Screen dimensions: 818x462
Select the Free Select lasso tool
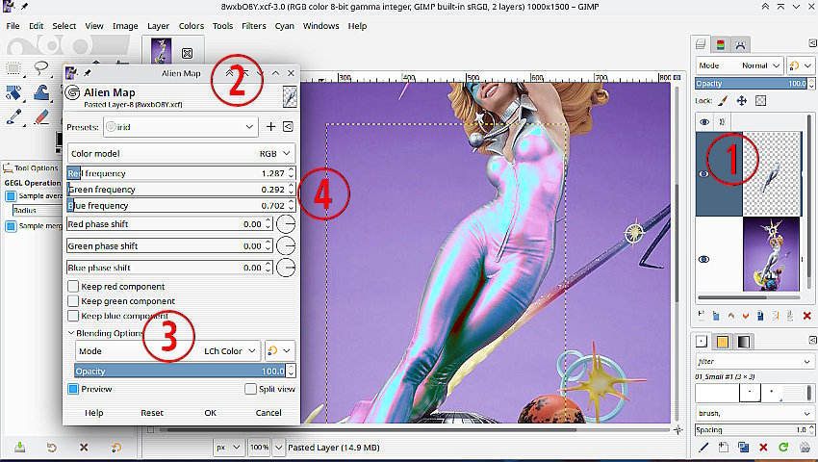(x=41, y=68)
